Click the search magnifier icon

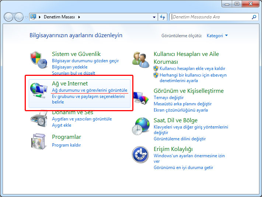[x=254, y=17]
